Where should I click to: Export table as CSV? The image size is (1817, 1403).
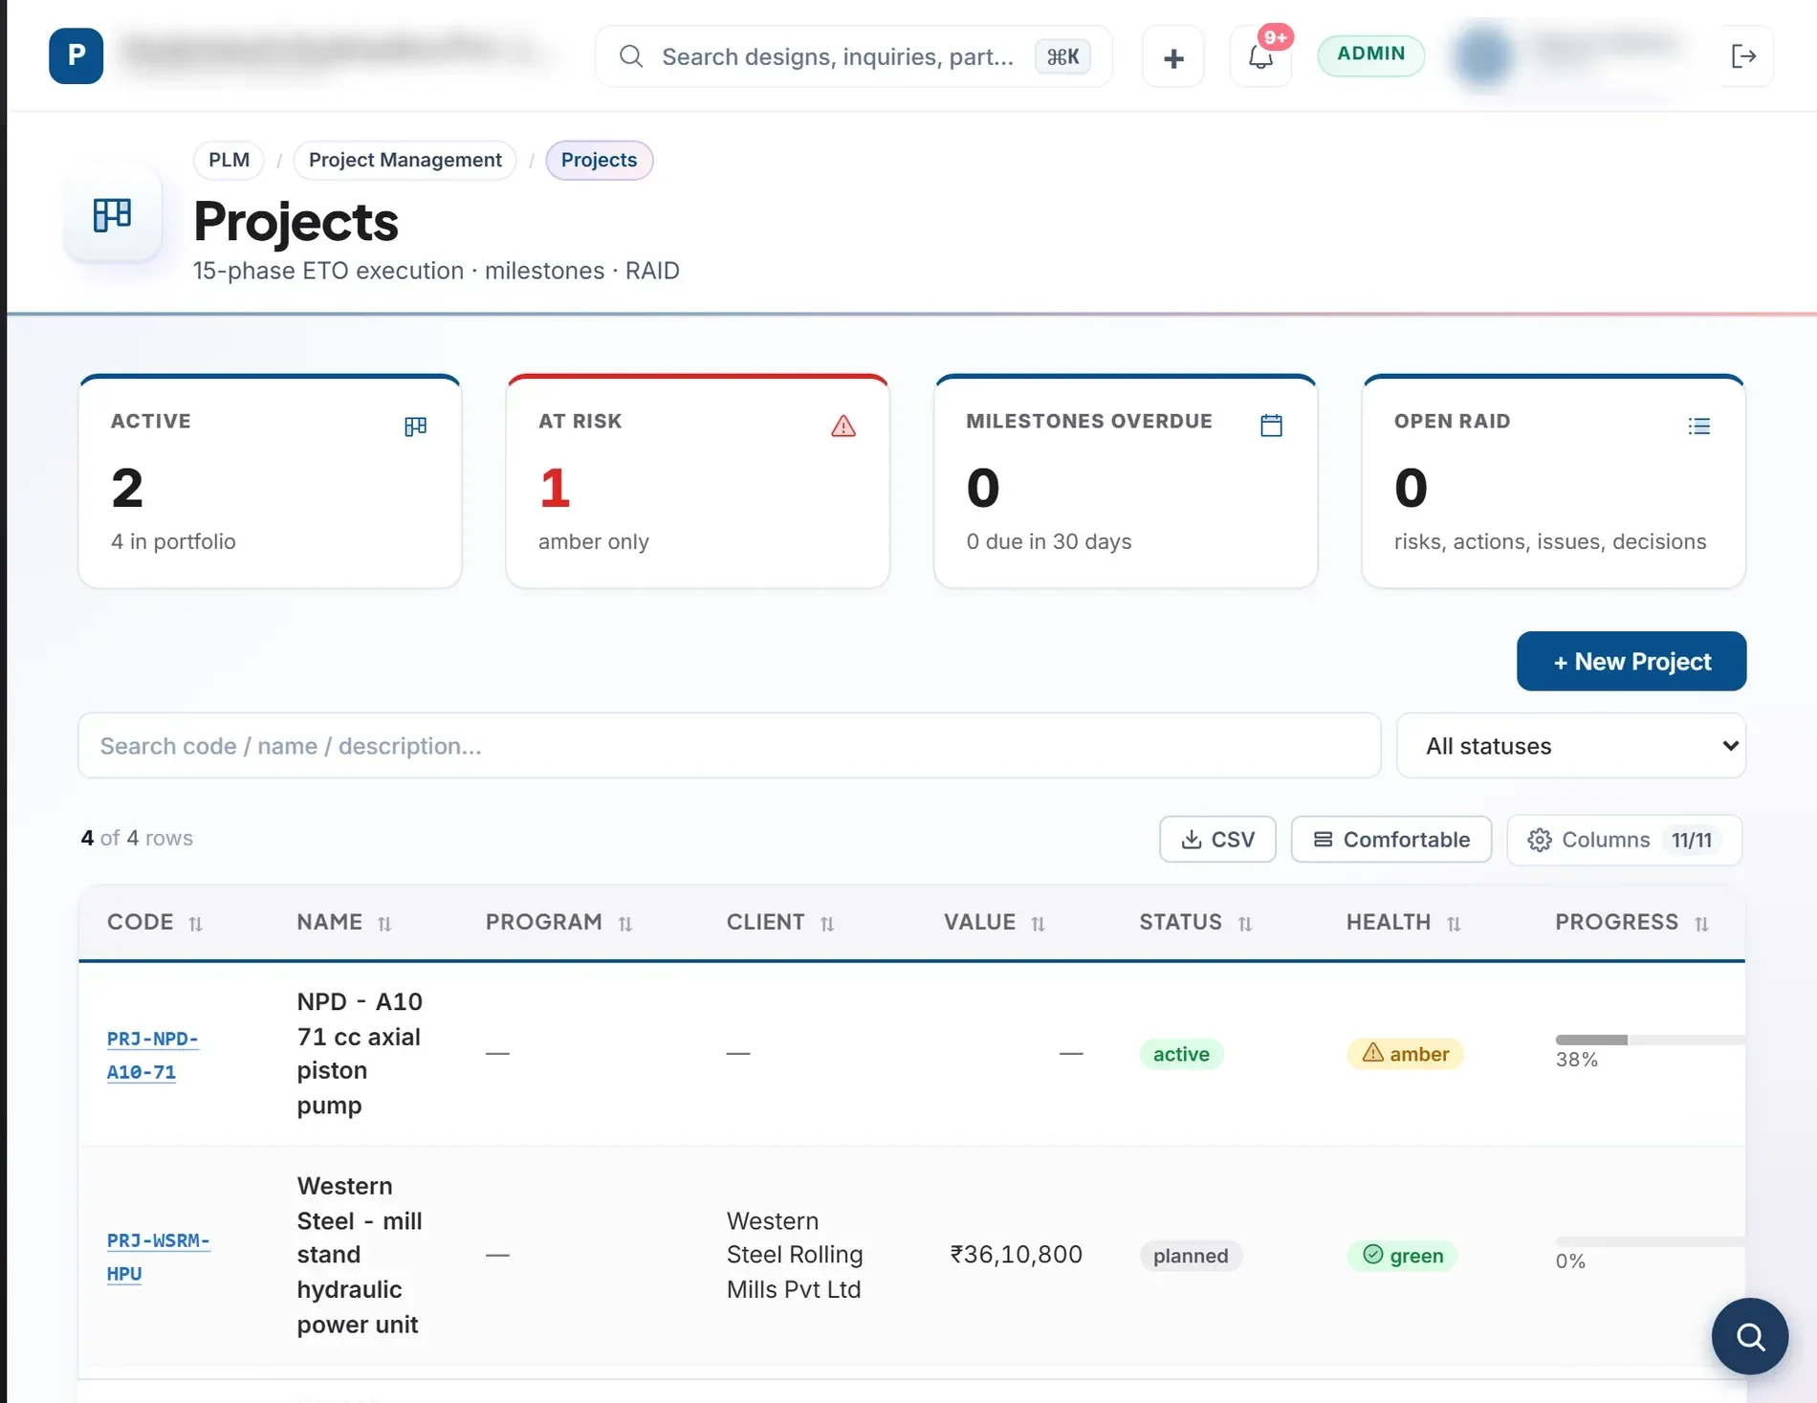pos(1217,840)
